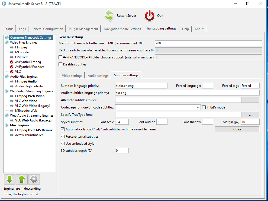
Task: Browse for TrueType font file
Action: click(250, 115)
